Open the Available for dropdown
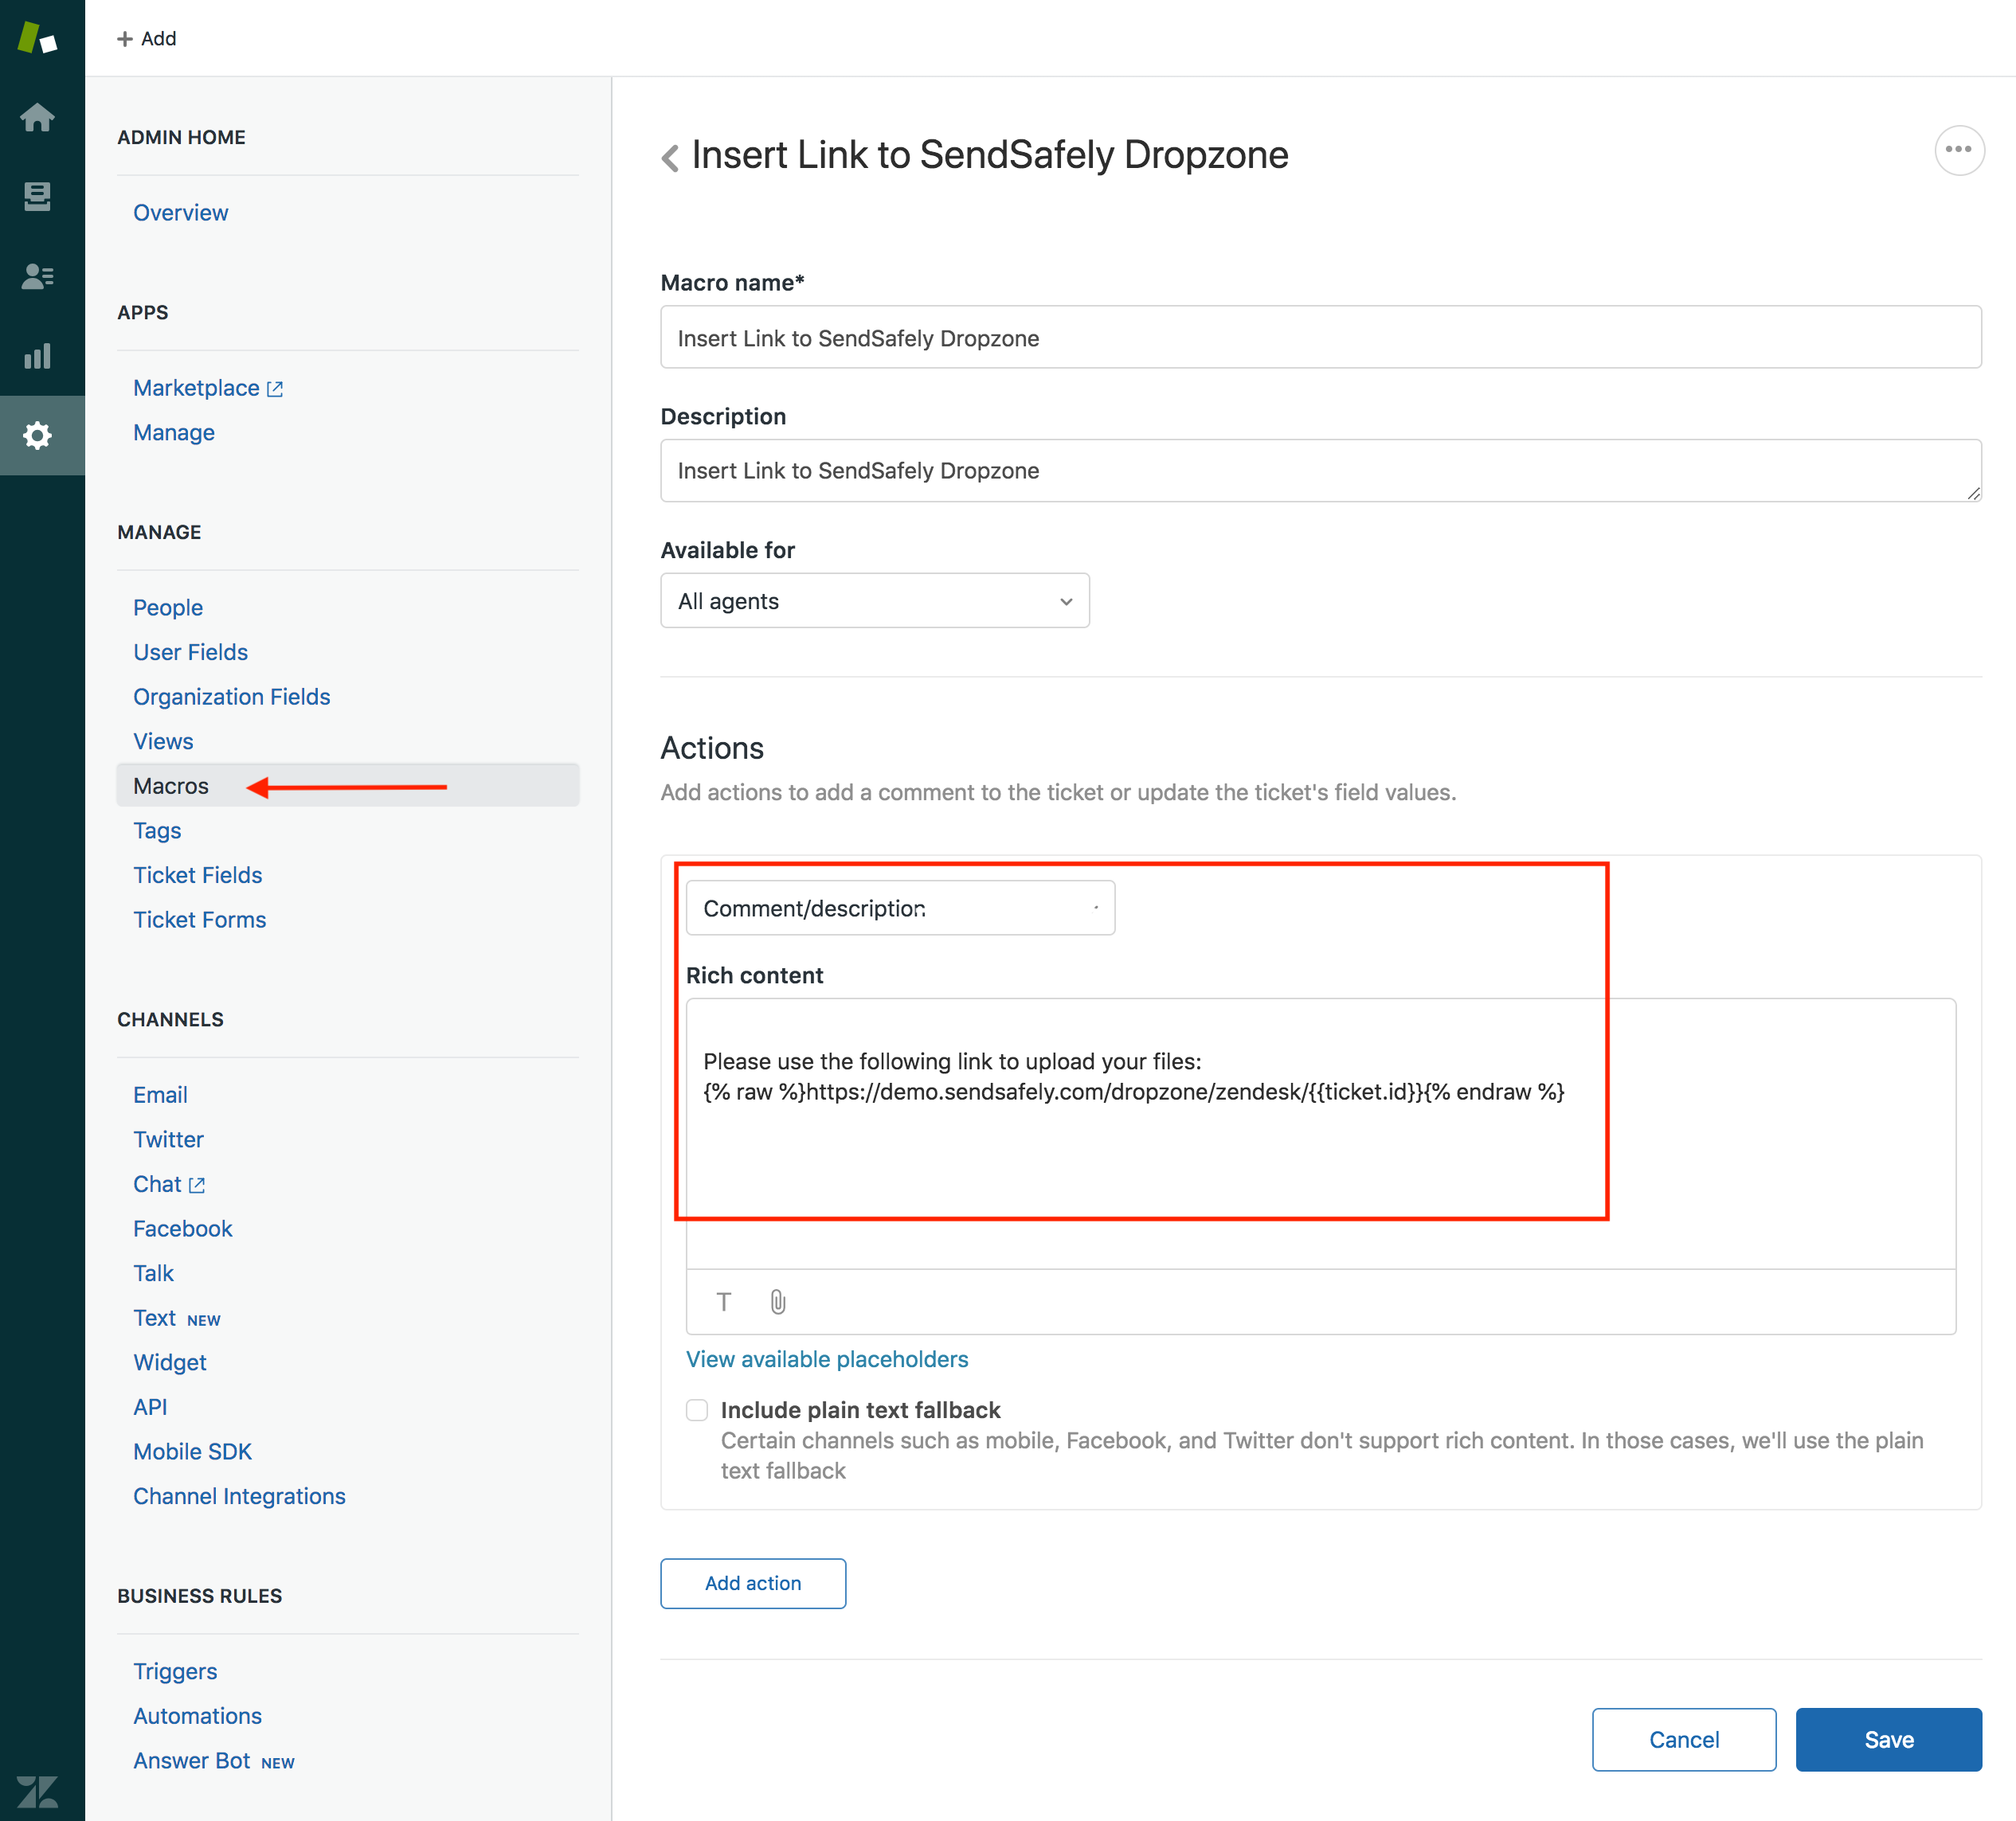The image size is (2016, 1821). point(875,600)
